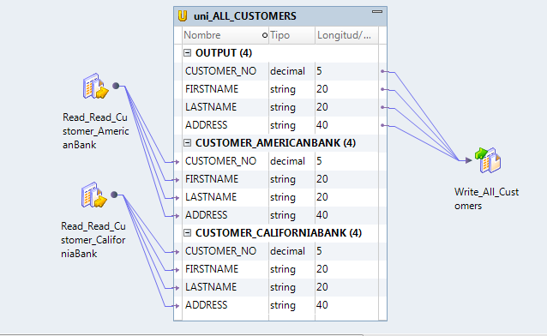Click the Tipo column header
The width and height of the screenshot is (547, 336).
(292, 35)
